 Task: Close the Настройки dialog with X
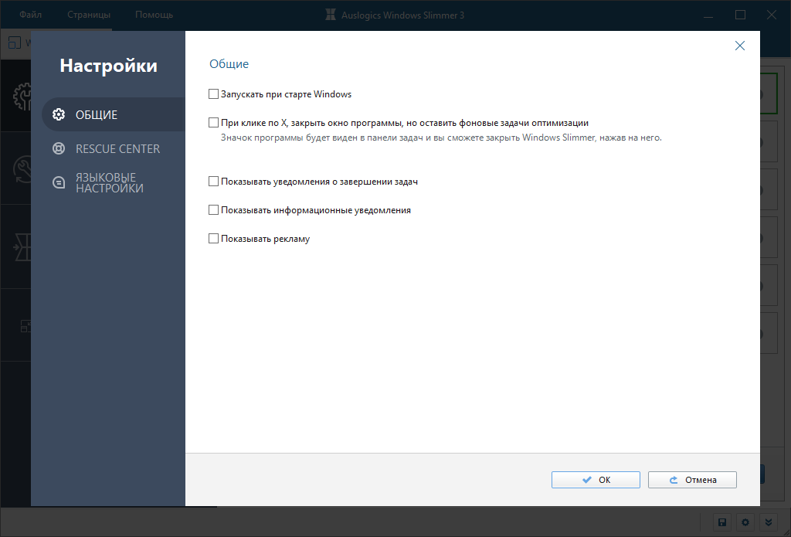[739, 46]
